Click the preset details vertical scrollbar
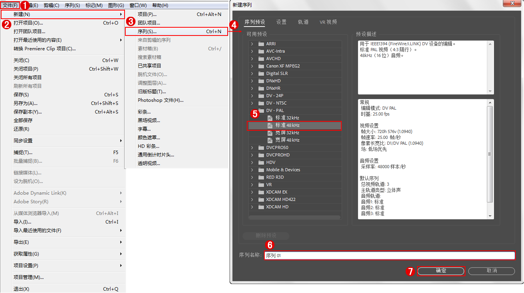 pos(490,154)
